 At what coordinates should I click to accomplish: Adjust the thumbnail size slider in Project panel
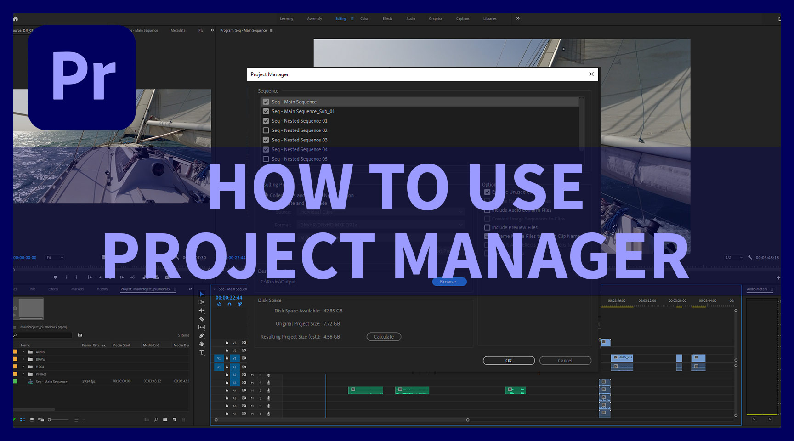coord(49,419)
